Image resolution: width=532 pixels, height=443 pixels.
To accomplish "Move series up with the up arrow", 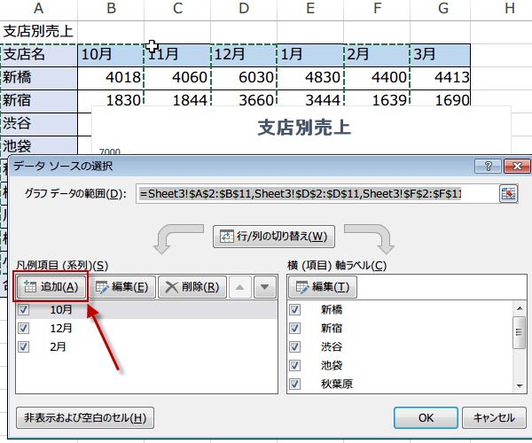I will [240, 287].
